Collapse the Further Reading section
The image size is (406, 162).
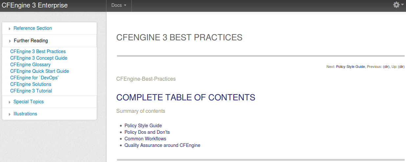coord(49,41)
